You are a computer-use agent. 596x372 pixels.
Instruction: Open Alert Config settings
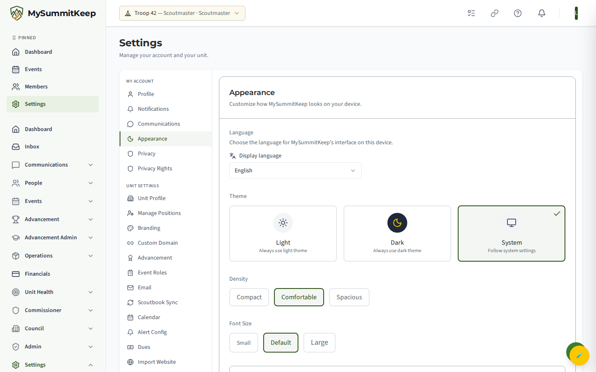coord(166,332)
